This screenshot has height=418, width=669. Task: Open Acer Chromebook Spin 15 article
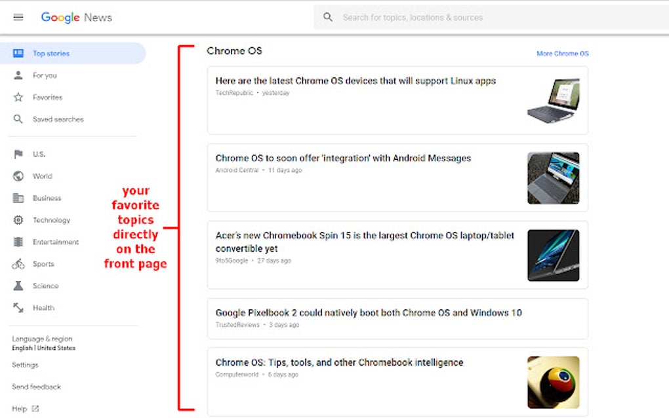click(365, 242)
